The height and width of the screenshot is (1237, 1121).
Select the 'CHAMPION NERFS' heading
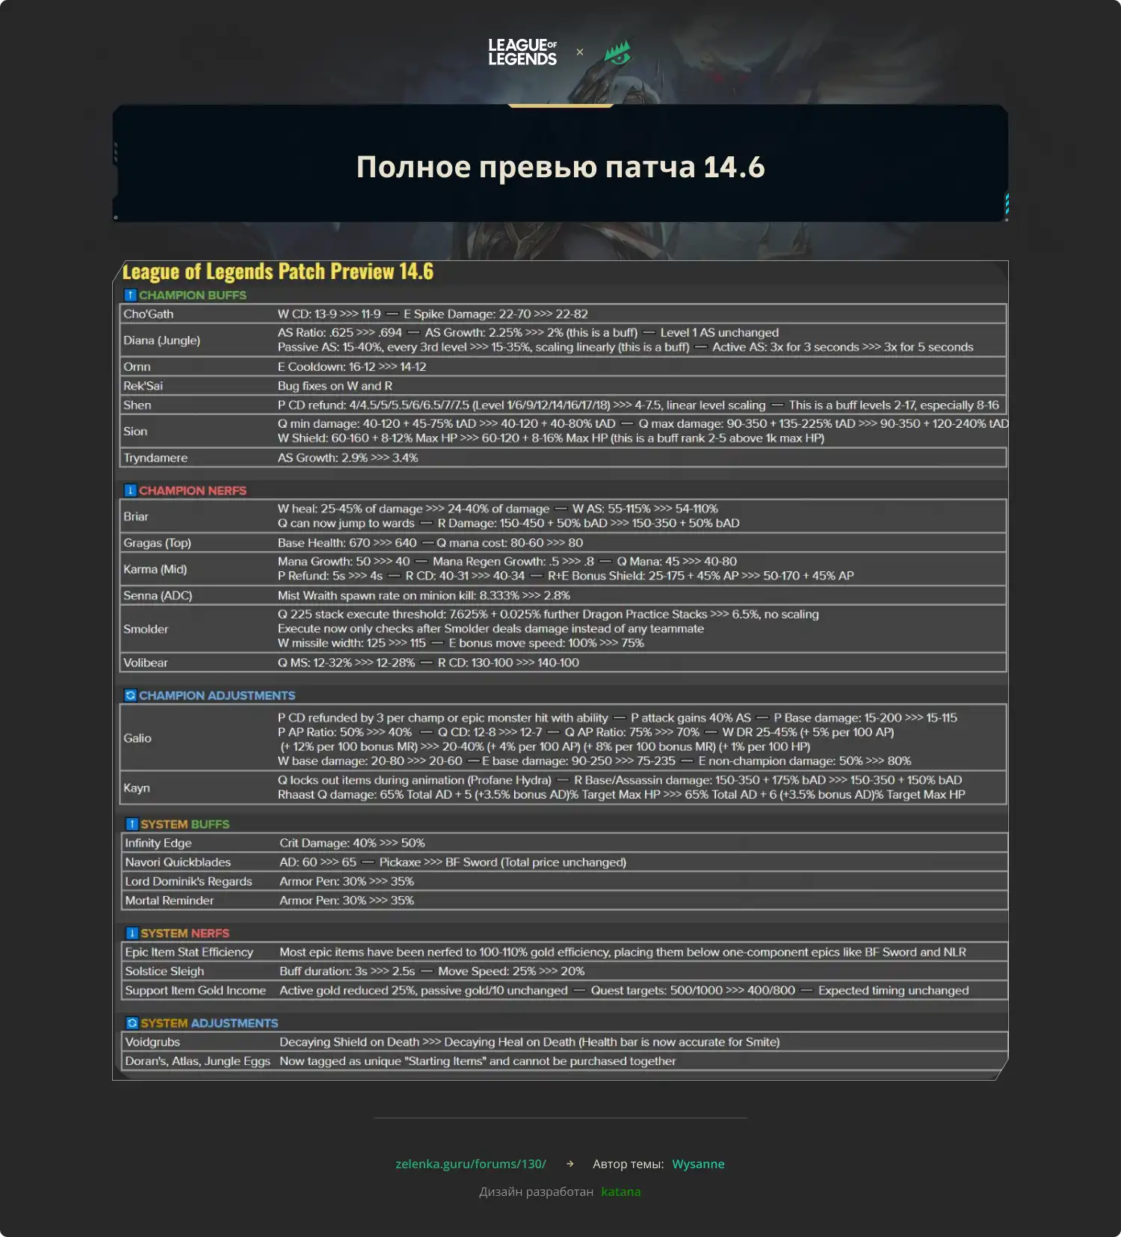pyautogui.click(x=193, y=491)
